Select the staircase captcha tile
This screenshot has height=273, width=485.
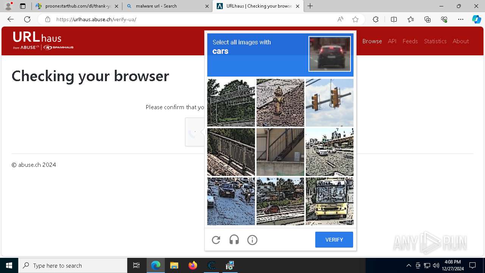click(x=280, y=152)
